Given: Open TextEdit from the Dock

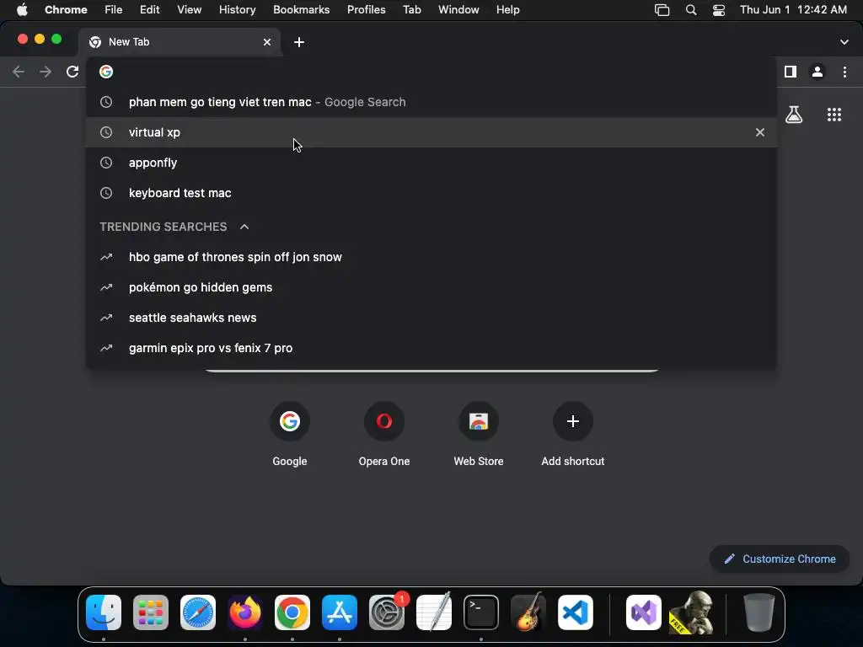Looking at the screenshot, I should 434,612.
